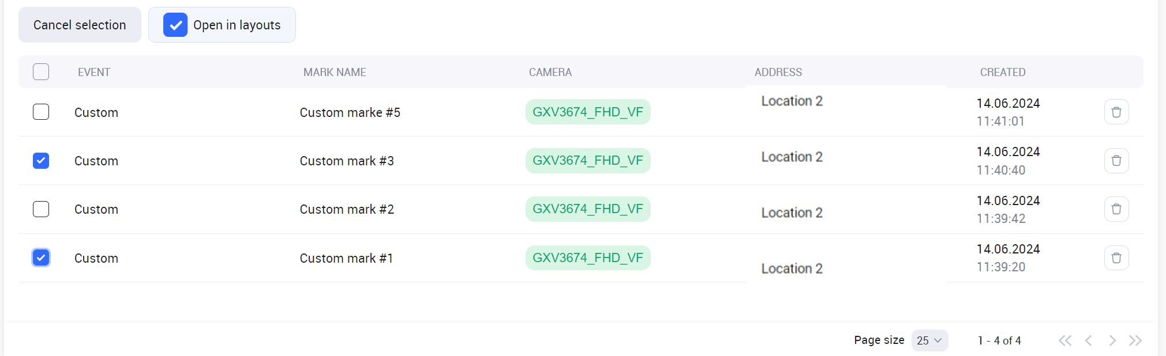The height and width of the screenshot is (356, 1166).
Task: Select the Custom mark #2 row checkbox
Action: click(x=41, y=209)
